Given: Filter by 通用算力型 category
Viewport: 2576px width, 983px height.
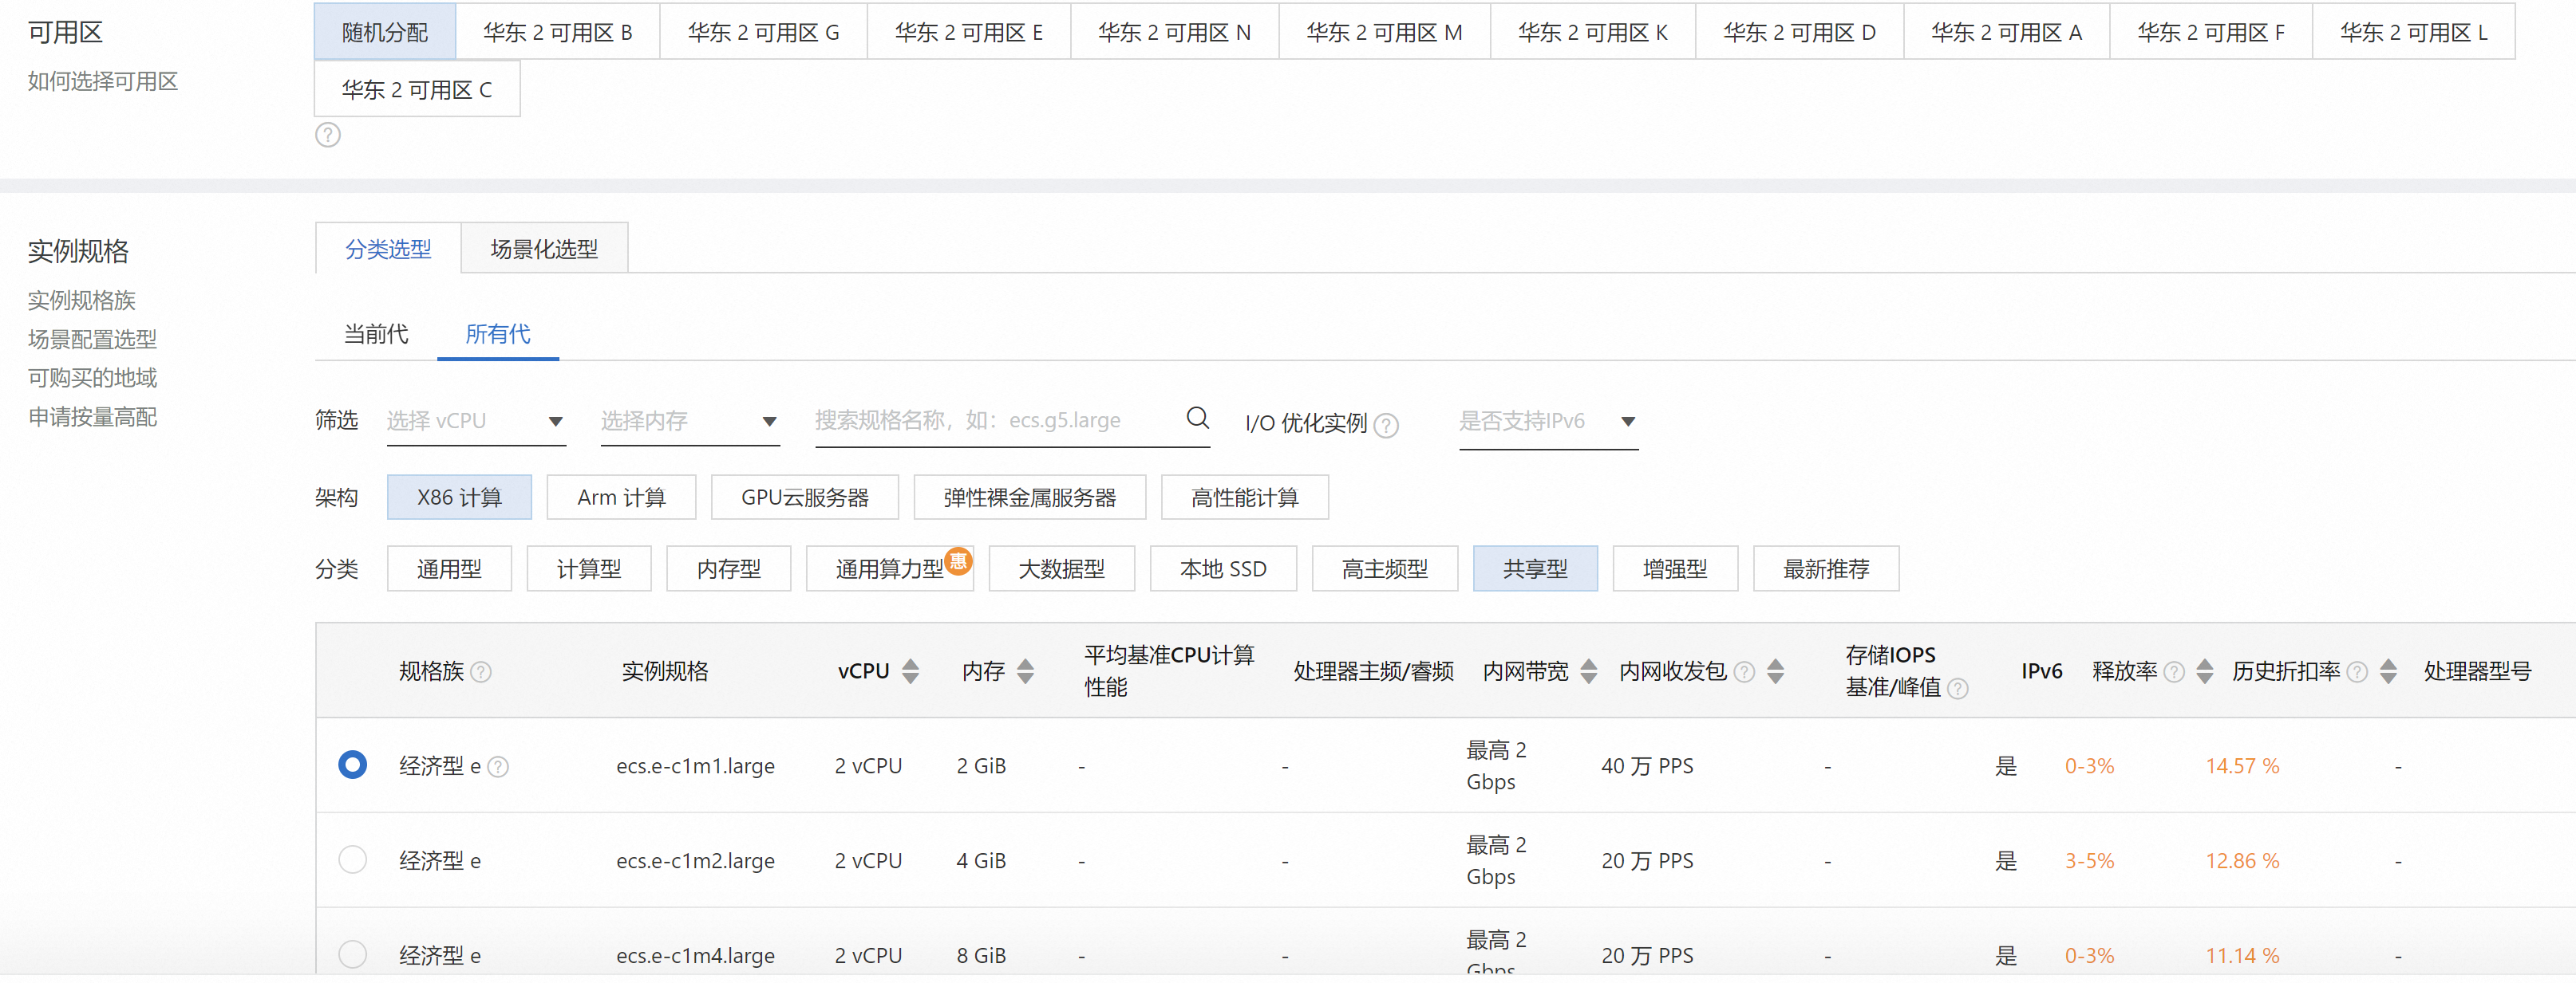Looking at the screenshot, I should point(890,568).
